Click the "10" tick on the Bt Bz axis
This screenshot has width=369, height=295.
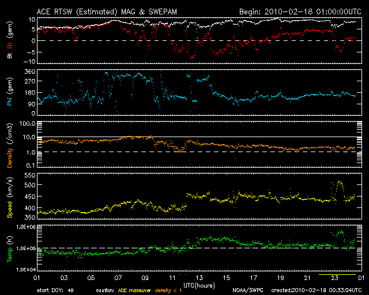pyautogui.click(x=32, y=20)
